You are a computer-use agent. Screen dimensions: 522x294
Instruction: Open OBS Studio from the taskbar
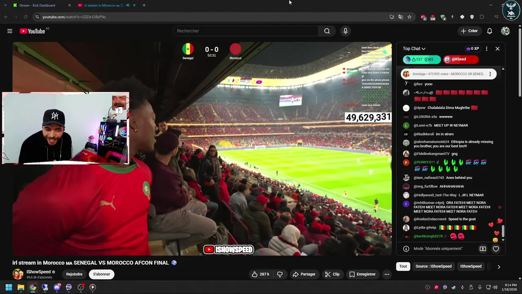[x=81, y=287]
